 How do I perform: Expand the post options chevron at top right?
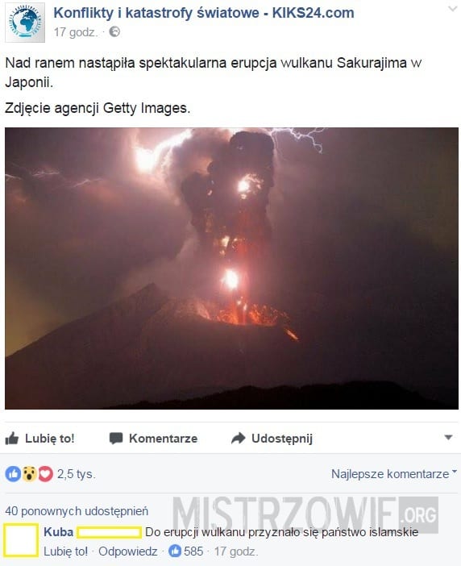point(452,9)
